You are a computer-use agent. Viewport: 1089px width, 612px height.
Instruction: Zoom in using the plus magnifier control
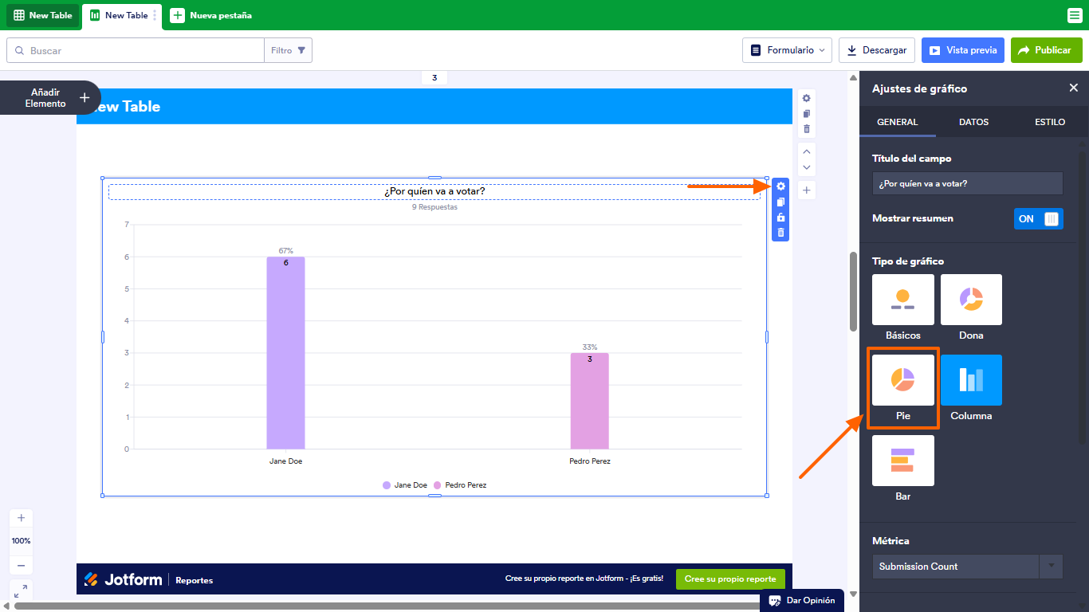pyautogui.click(x=21, y=518)
